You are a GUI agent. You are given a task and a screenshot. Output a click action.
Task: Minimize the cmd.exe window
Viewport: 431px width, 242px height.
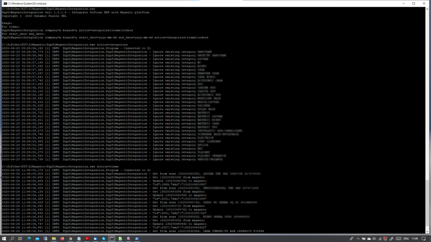[404, 3]
